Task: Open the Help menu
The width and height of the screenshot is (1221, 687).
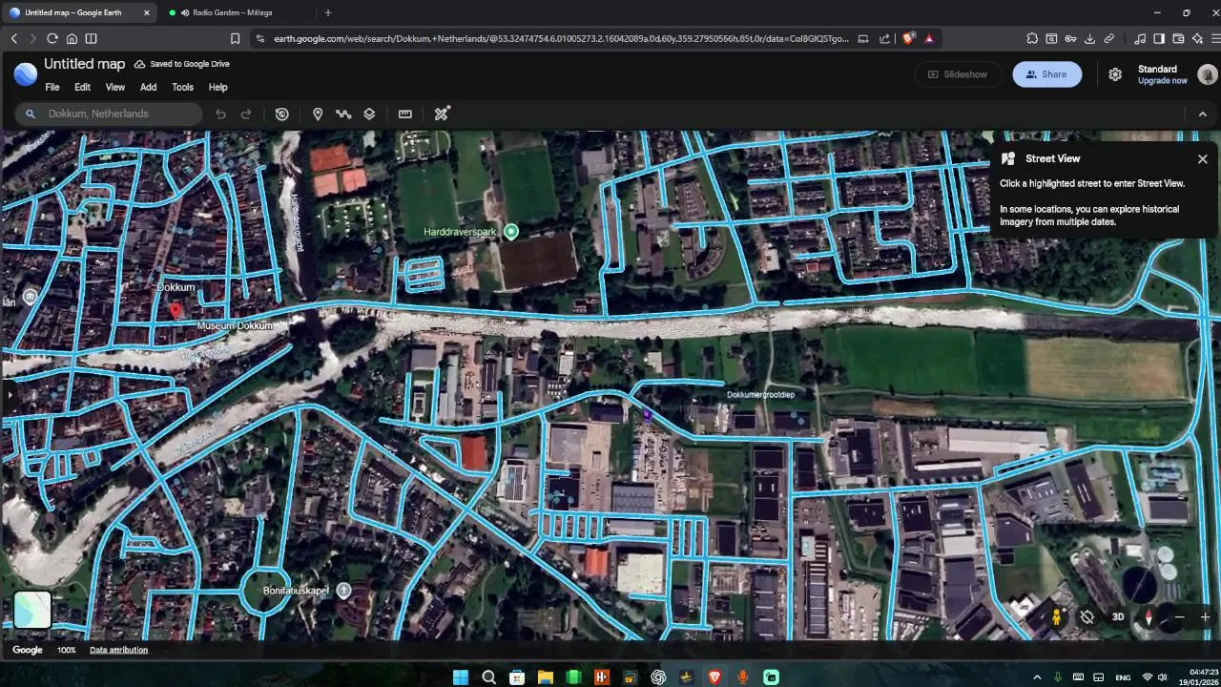Action: (217, 87)
